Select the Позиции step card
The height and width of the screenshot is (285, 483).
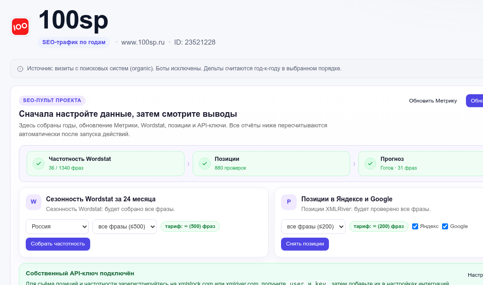[x=271, y=164]
